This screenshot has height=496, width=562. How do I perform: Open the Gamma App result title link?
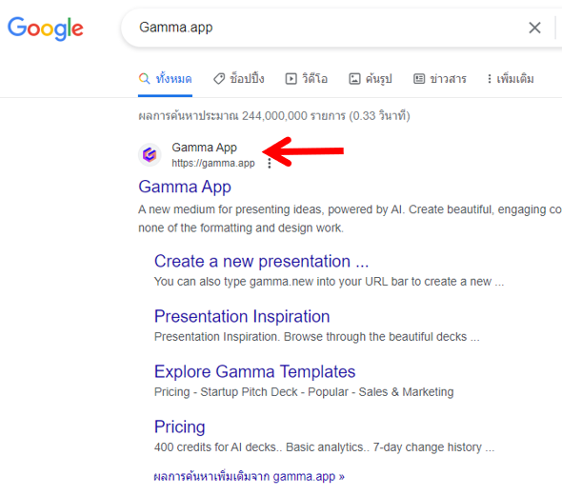click(185, 187)
